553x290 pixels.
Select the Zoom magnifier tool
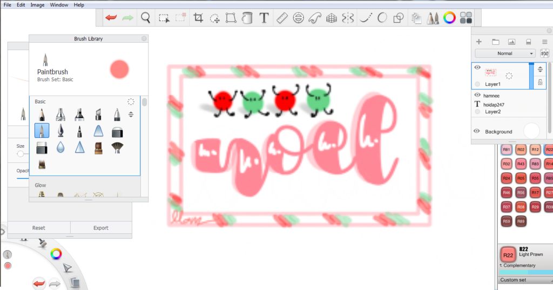(x=145, y=18)
